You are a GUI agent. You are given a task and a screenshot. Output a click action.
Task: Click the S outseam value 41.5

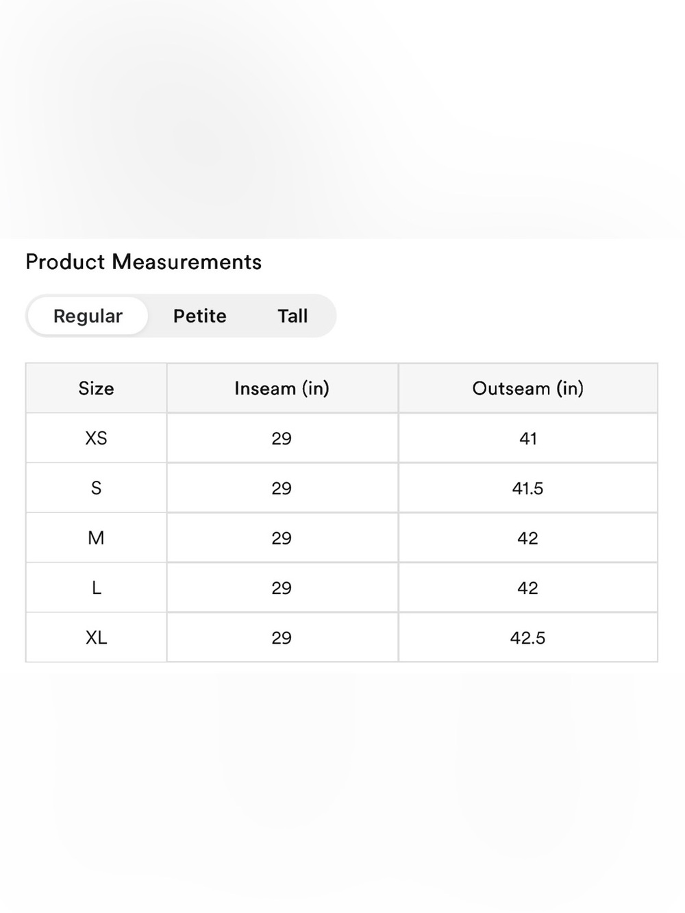click(528, 488)
